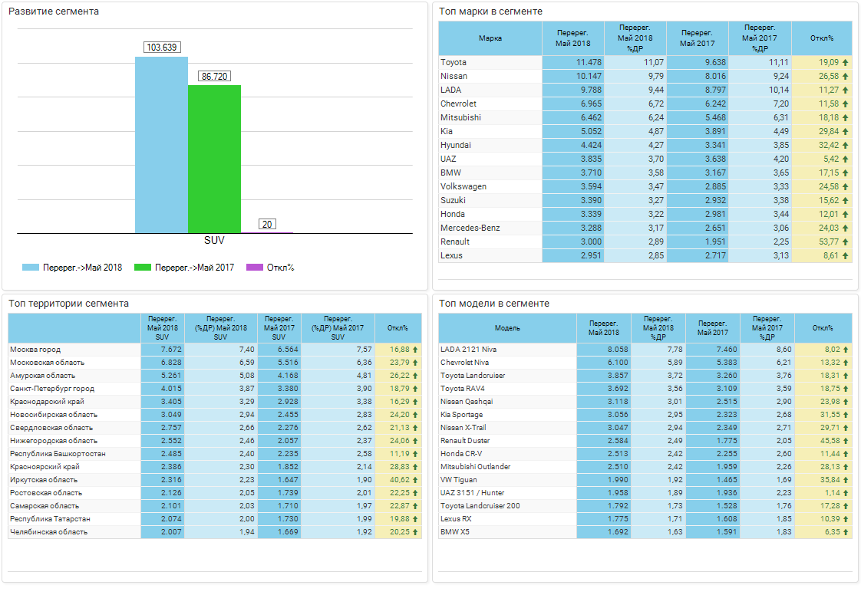The height and width of the screenshot is (608, 861).
Task: Click the up arrow in Hyundai brand row
Action: click(x=845, y=146)
